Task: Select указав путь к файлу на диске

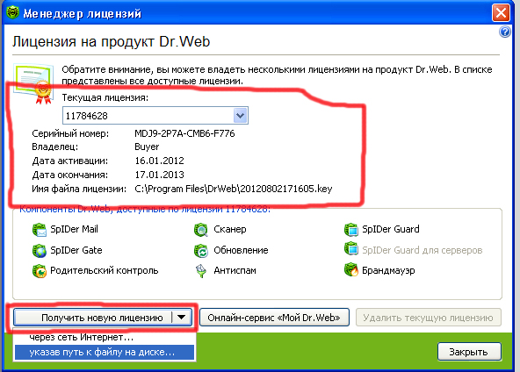Action: (x=105, y=352)
